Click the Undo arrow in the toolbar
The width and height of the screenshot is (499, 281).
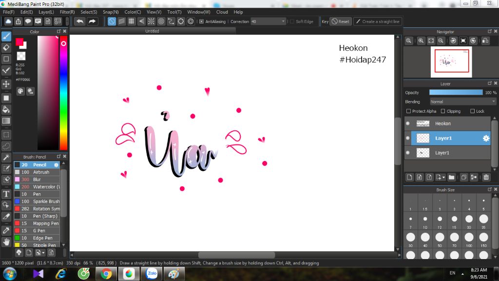coord(80,21)
